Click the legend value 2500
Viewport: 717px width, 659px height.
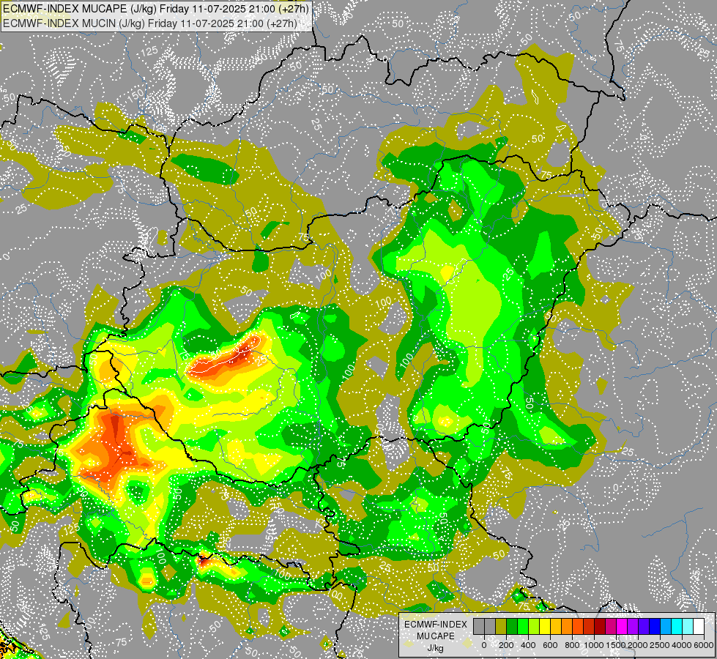pos(660,645)
